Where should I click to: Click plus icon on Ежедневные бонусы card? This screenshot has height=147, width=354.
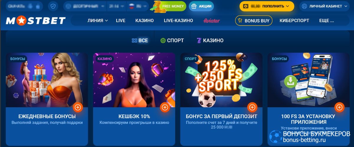pyautogui.click(x=78, y=107)
